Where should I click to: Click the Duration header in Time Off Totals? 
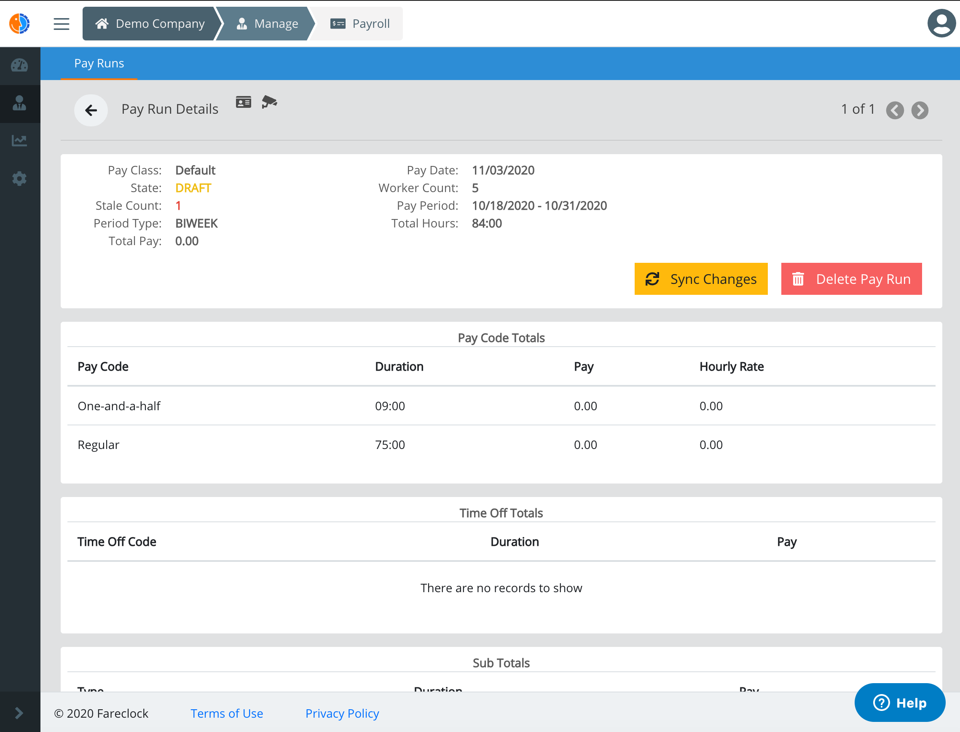tap(515, 542)
